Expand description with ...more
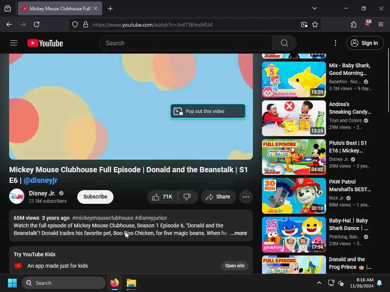390x292 pixels. (x=238, y=233)
